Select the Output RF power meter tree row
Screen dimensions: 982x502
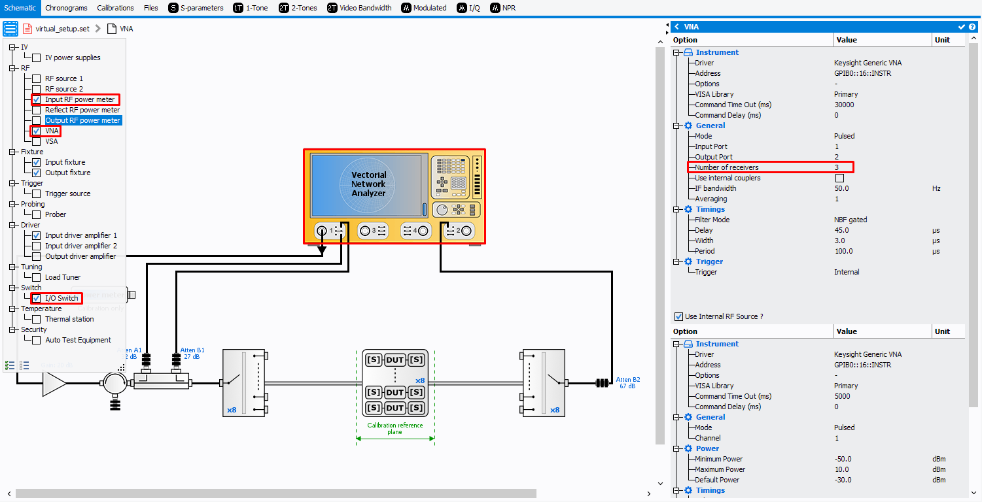pos(82,120)
